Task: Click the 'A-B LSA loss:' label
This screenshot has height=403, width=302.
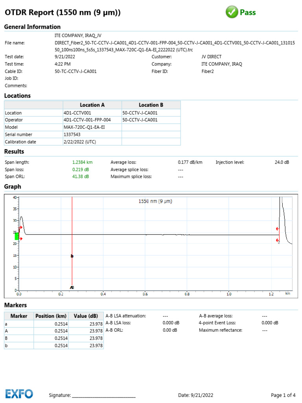Action: 118,323
